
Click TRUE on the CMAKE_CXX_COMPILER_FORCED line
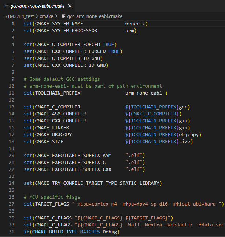tap(114, 51)
